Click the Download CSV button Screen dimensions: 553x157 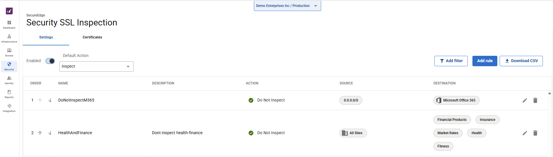(x=521, y=61)
